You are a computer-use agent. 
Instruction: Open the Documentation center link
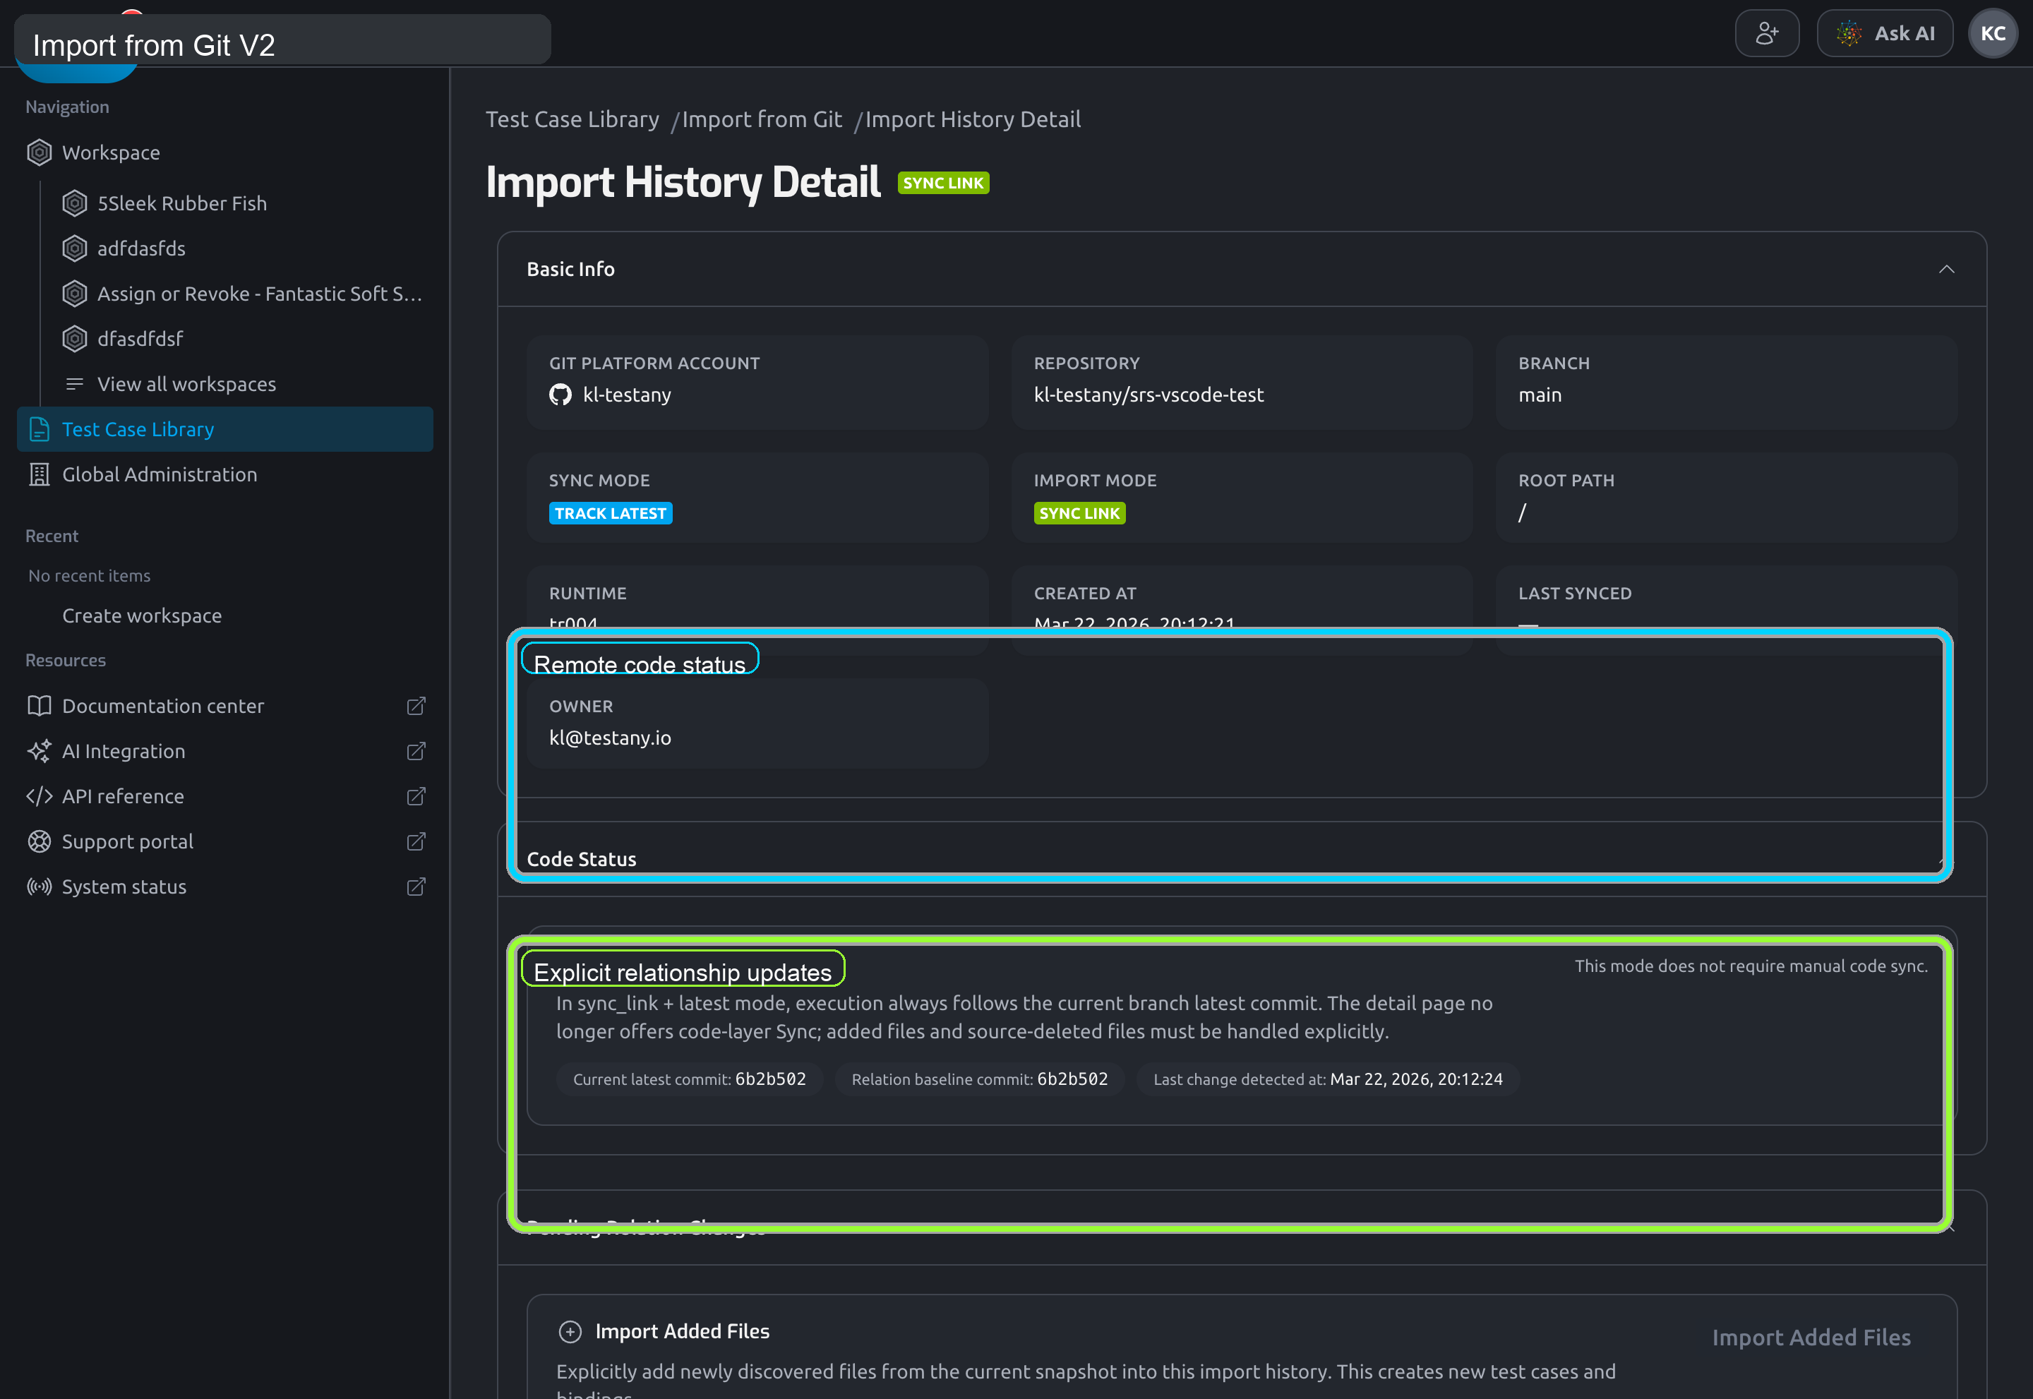click(x=163, y=706)
